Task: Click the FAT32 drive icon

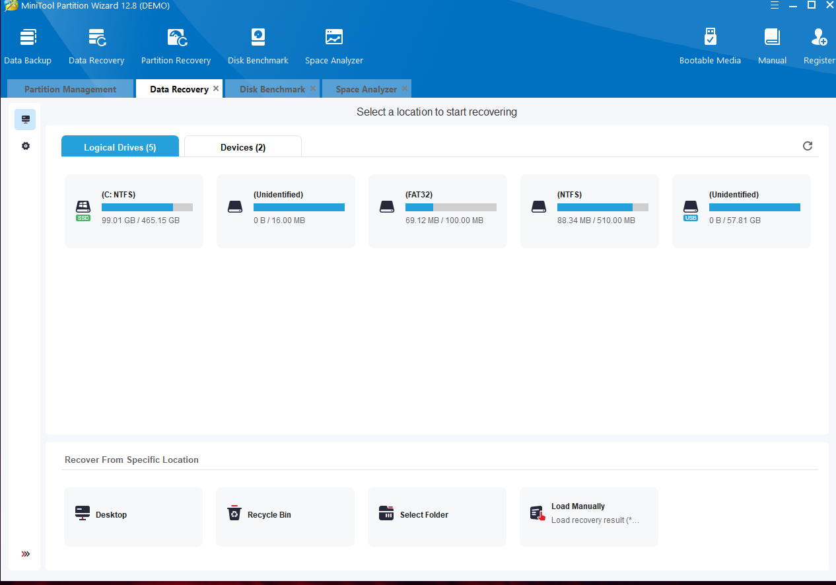Action: tap(387, 207)
